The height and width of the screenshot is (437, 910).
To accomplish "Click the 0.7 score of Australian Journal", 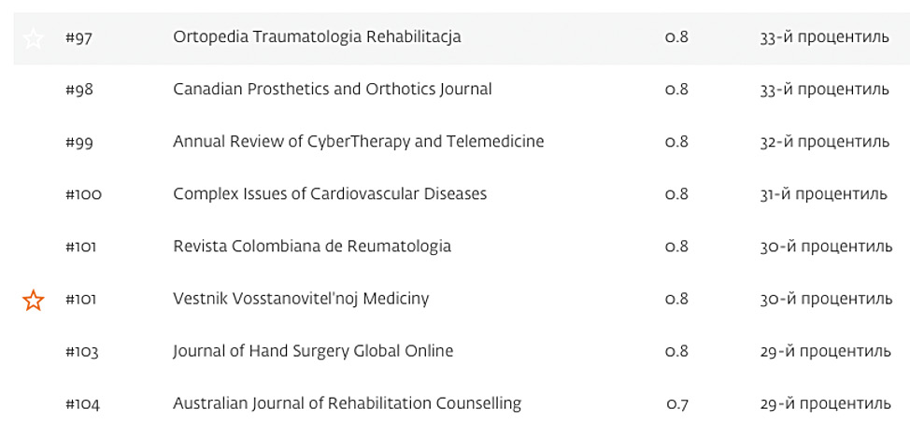I will point(677,404).
